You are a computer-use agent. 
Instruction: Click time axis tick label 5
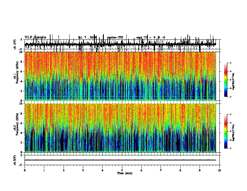pos(122,170)
